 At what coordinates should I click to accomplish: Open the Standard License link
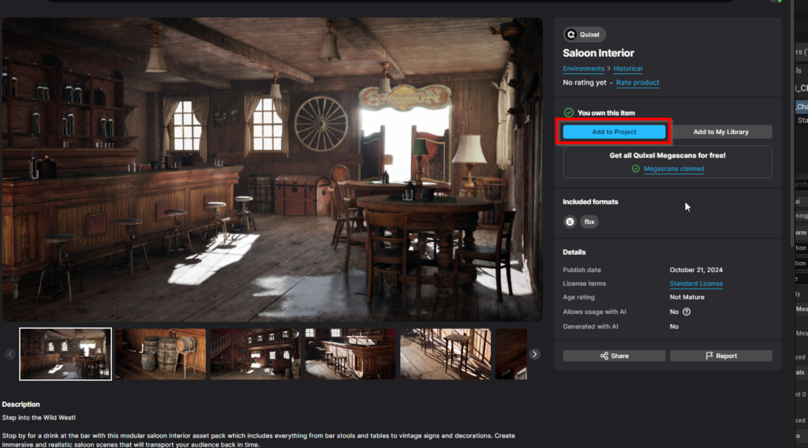coord(696,284)
